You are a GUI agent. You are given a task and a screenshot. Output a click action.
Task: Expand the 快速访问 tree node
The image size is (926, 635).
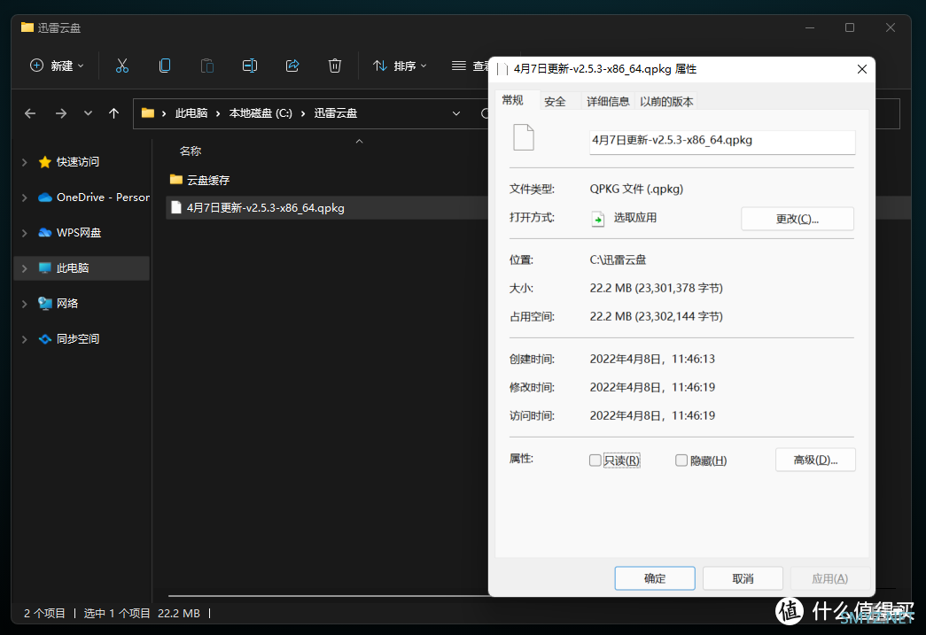[25, 162]
